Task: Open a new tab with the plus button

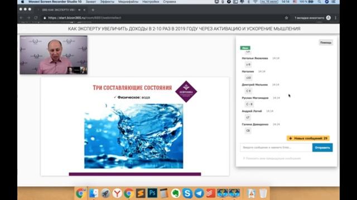Action: [x=93, y=10]
